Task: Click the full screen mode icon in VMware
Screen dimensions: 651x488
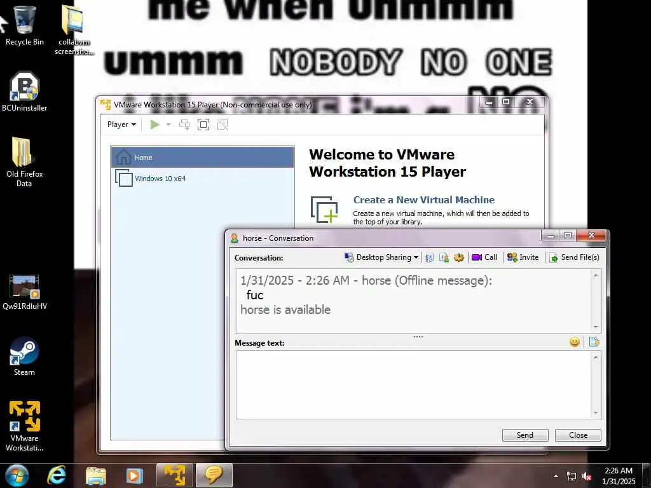Action: coord(203,125)
